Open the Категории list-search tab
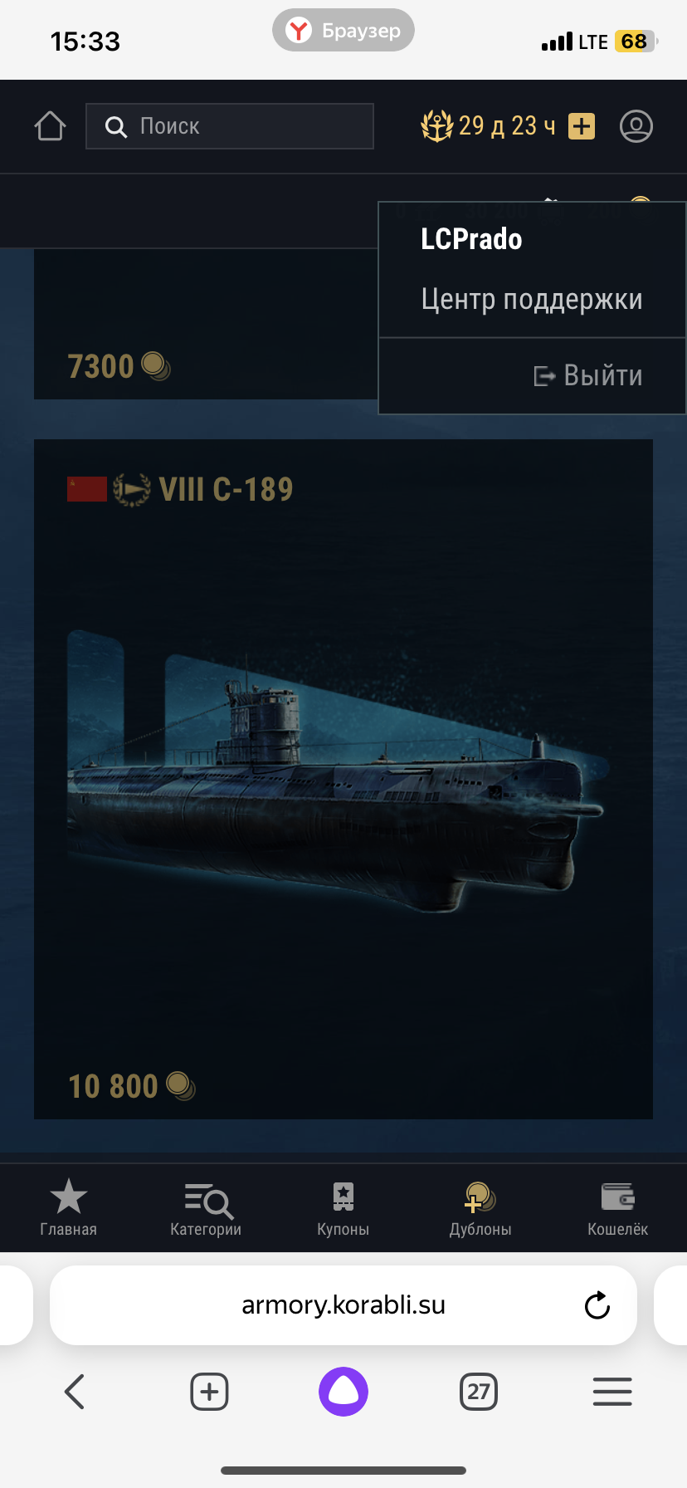This screenshot has height=1488, width=687. [x=206, y=1208]
